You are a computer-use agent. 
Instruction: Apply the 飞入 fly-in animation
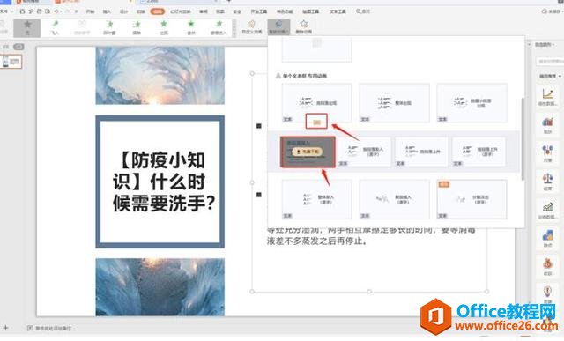point(55,27)
